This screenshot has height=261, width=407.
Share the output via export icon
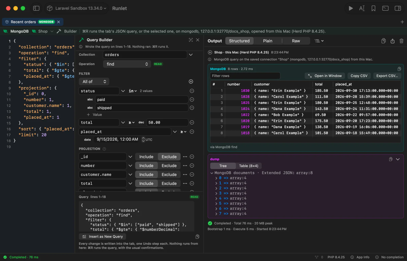pyautogui.click(x=393, y=41)
